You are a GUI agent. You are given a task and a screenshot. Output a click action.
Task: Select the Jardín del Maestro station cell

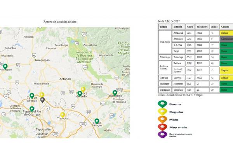(x=179, y=71)
